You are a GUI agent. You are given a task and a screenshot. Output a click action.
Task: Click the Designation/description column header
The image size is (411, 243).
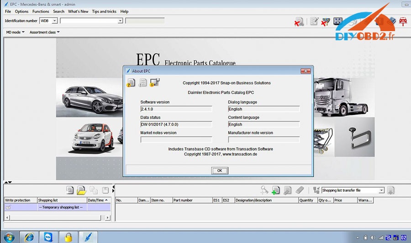tap(267, 200)
